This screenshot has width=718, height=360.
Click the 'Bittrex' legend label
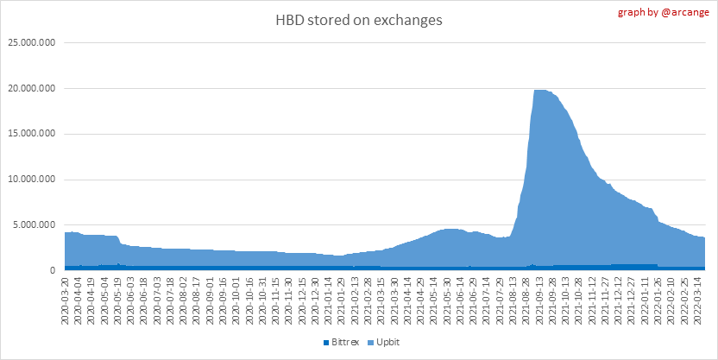pos(345,343)
